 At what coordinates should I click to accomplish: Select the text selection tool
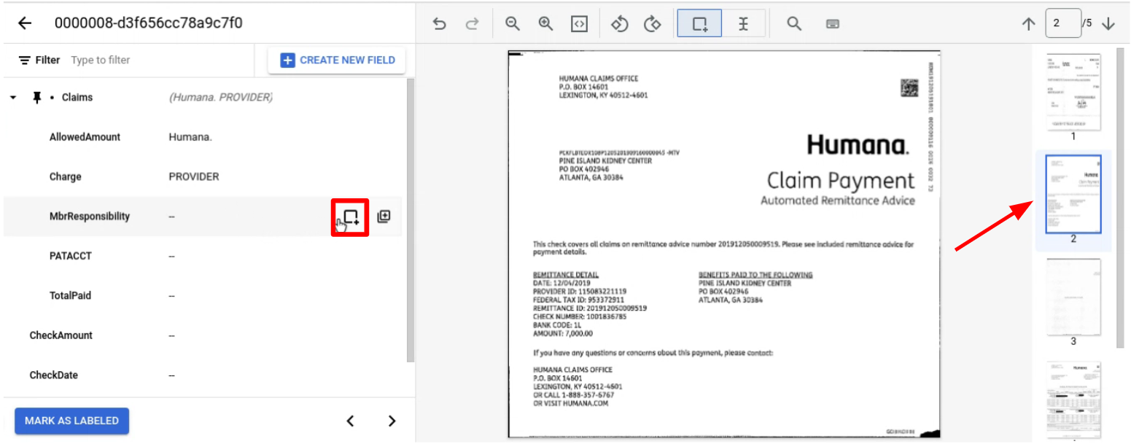[743, 23]
